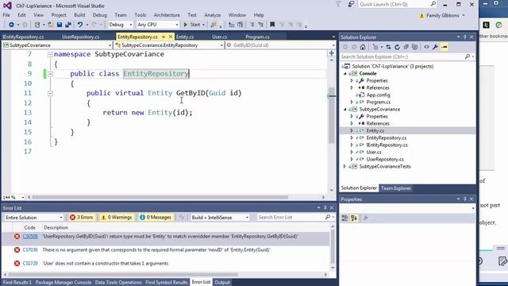Toggle the 0 Warnings filter in Error List
Image resolution: width=508 pixels, height=286 pixels.
click(117, 217)
